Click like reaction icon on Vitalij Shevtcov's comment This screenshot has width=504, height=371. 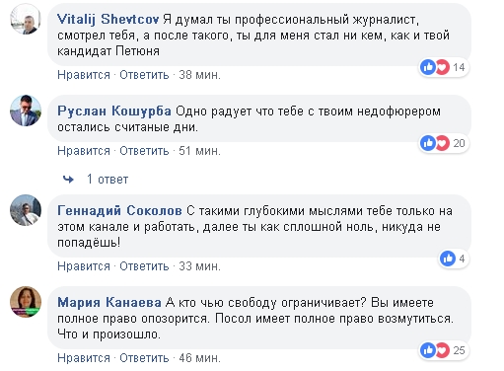(x=428, y=67)
